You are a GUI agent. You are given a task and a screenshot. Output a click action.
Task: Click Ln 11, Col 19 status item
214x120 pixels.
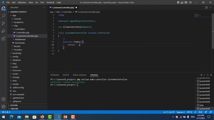pos(169,112)
